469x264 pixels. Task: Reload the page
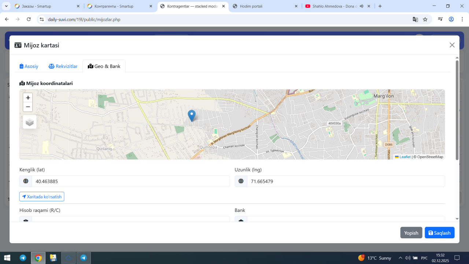(29, 19)
